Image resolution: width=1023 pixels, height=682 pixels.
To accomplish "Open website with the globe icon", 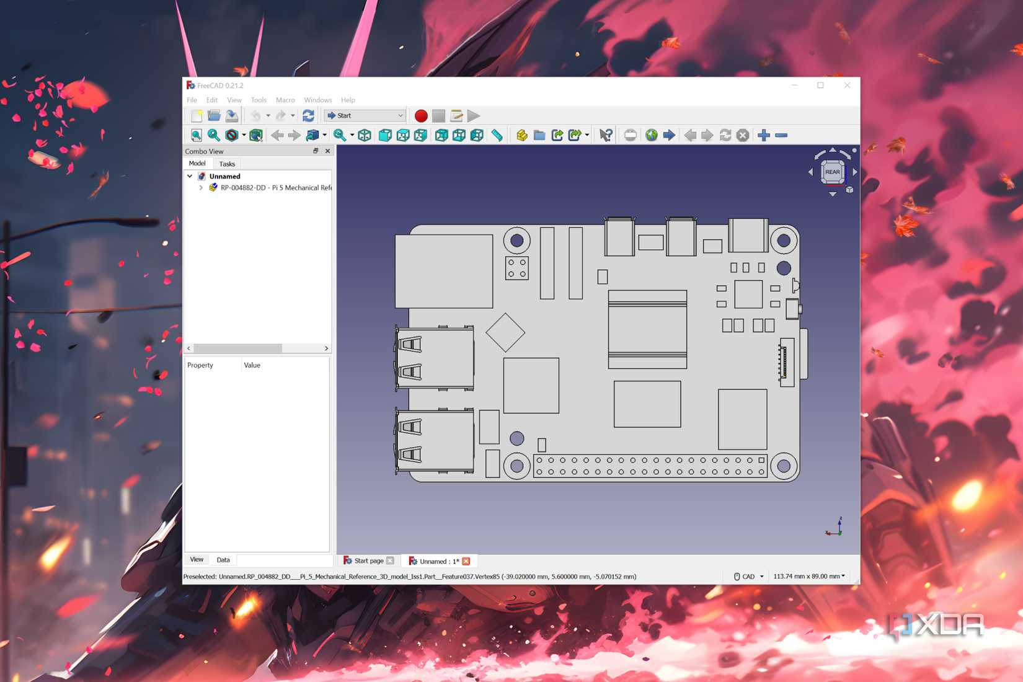I will coord(651,135).
